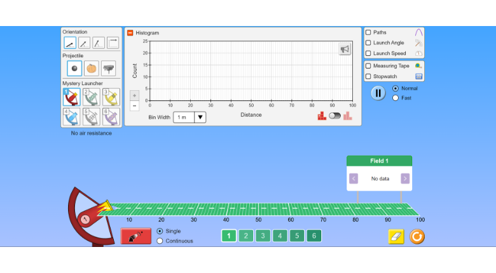Click the orange reset-all button
496x273 pixels.
(x=417, y=237)
